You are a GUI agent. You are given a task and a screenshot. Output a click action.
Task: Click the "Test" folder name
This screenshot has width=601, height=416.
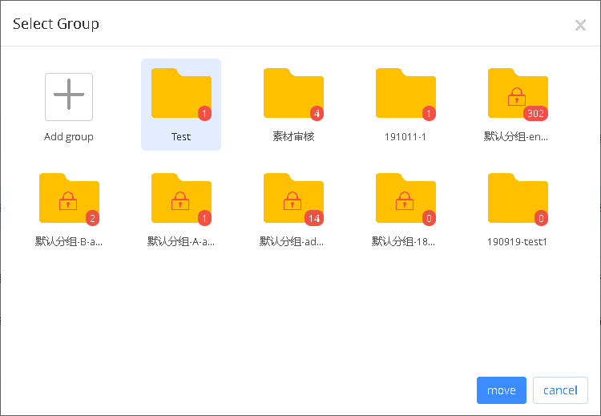pyautogui.click(x=181, y=137)
